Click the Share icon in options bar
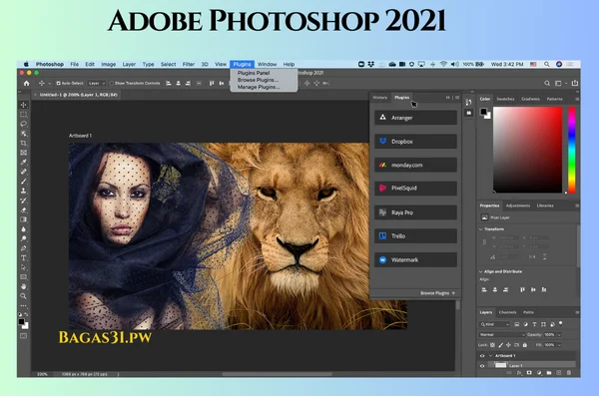This screenshot has width=599, height=396. [575, 83]
